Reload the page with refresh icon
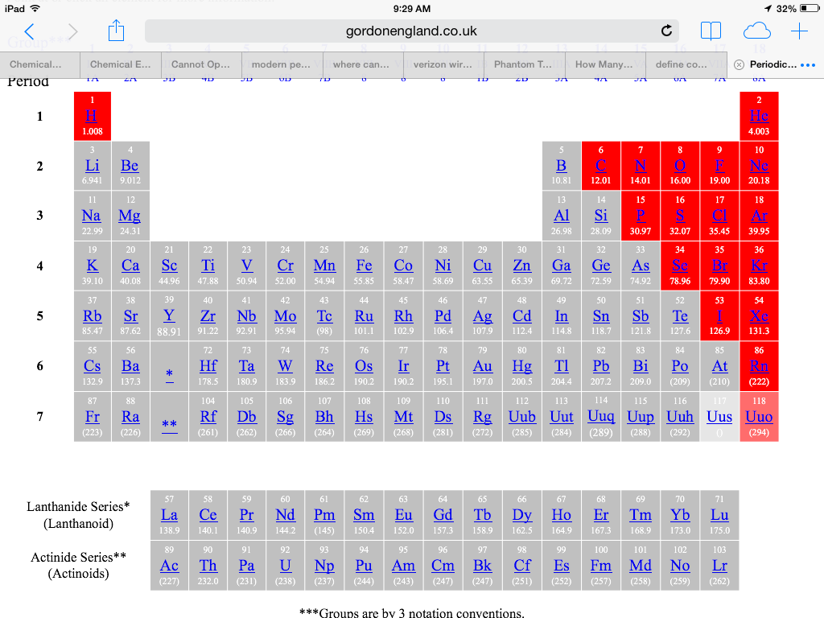Image resolution: width=824 pixels, height=618 pixels. (x=665, y=31)
